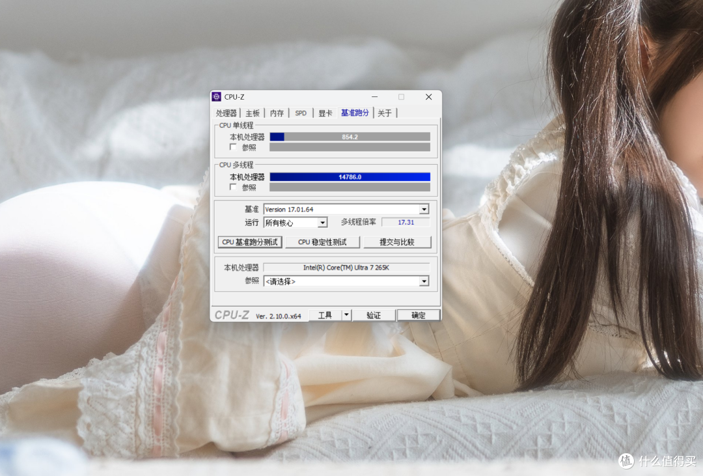Minimize the CPU-Z window
The height and width of the screenshot is (476, 703).
pyautogui.click(x=374, y=97)
